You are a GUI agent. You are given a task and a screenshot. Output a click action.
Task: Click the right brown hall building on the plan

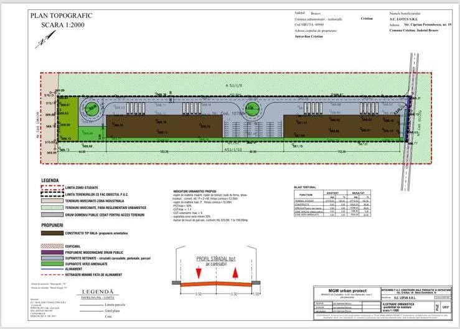342,126
